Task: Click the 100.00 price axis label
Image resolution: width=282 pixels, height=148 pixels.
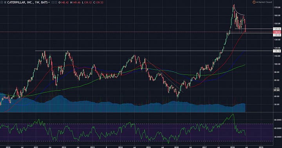Action: point(277,64)
